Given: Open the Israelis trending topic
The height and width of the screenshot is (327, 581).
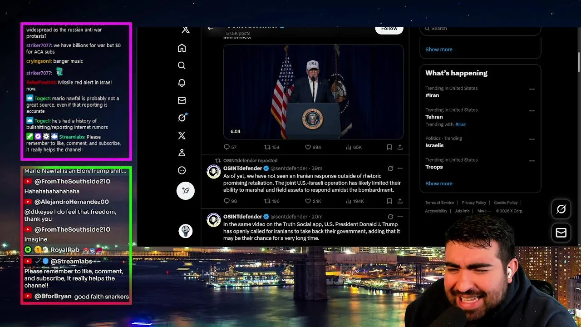Looking at the screenshot, I should click(480, 142).
